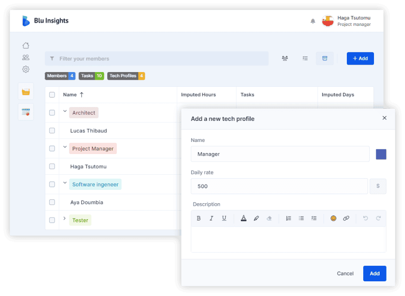Toggle bold formatting in description
This screenshot has height=296, width=405.
(199, 218)
